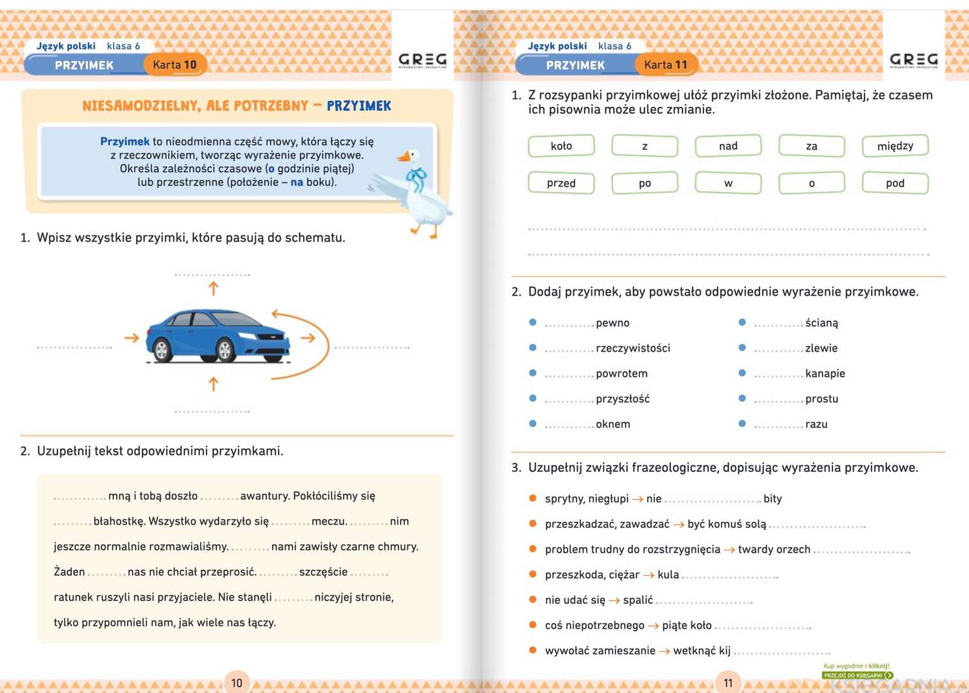Click the heading 'Niesamodzielny, ale potrzebny – przyimek'
The height and width of the screenshot is (693, 969).
pyautogui.click(x=237, y=106)
